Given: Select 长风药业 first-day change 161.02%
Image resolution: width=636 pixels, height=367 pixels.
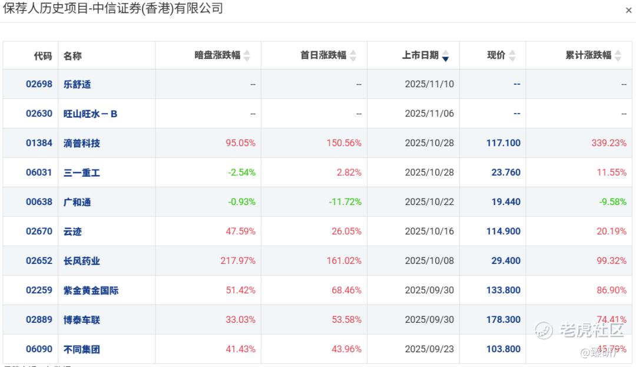Looking at the screenshot, I should (x=344, y=260).
